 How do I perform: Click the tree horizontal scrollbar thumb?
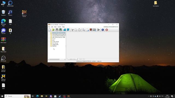coord(54,59)
